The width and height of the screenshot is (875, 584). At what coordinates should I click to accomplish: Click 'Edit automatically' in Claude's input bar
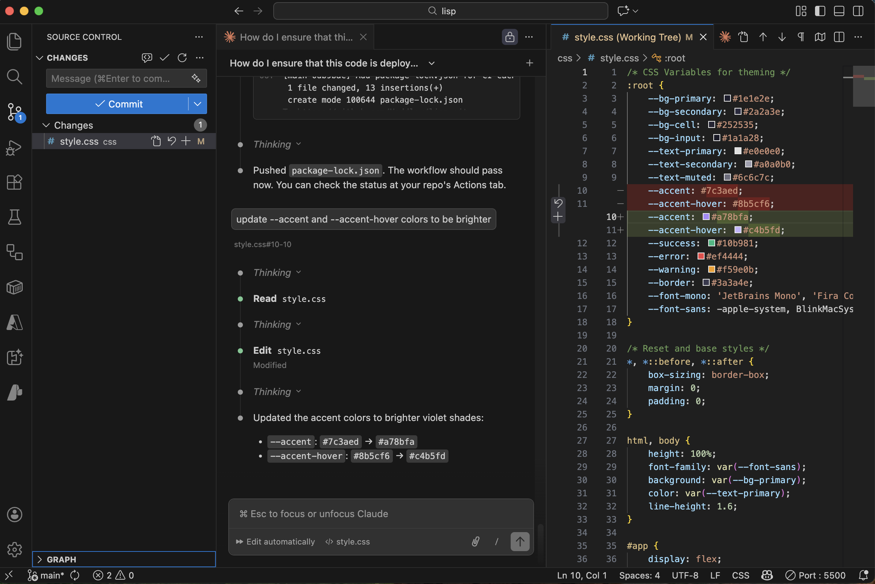pos(280,542)
